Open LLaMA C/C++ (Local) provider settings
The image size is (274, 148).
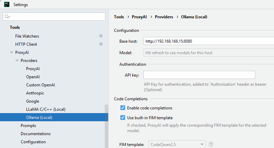[45, 109]
